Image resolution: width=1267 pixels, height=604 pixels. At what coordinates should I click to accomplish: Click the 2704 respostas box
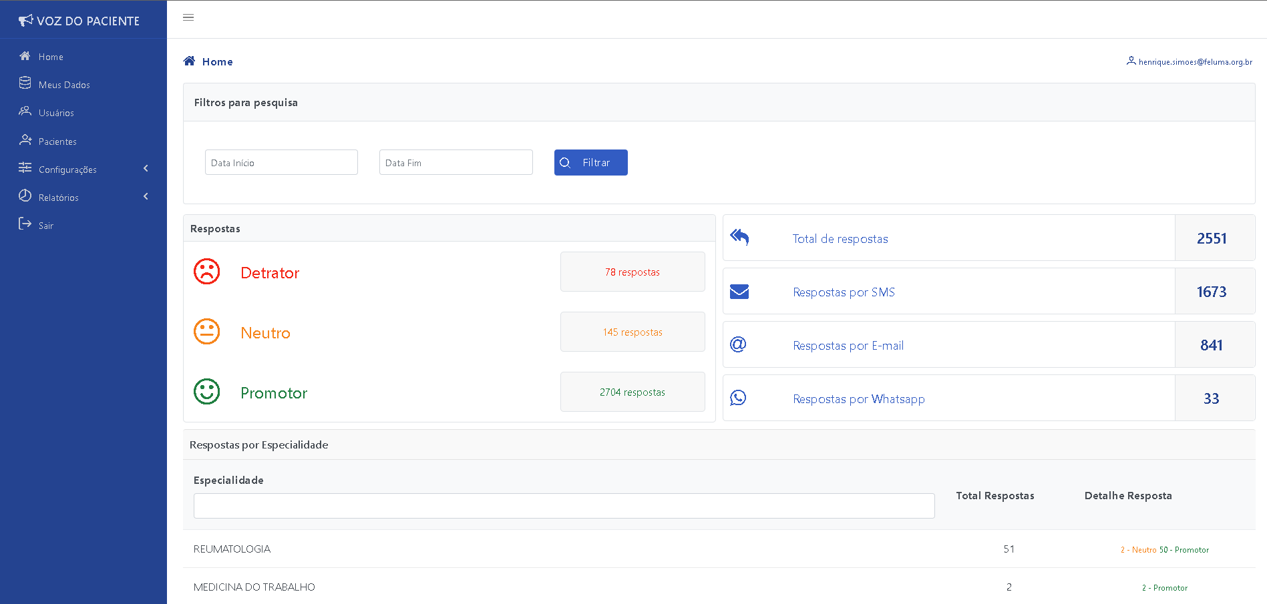pos(632,392)
